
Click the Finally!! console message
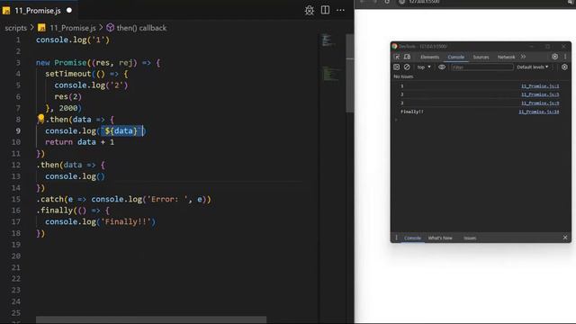pyautogui.click(x=412, y=112)
